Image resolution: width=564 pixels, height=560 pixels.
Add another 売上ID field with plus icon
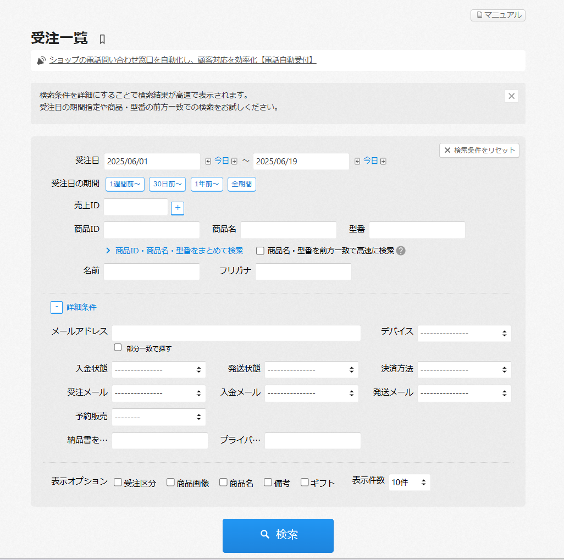(x=178, y=208)
